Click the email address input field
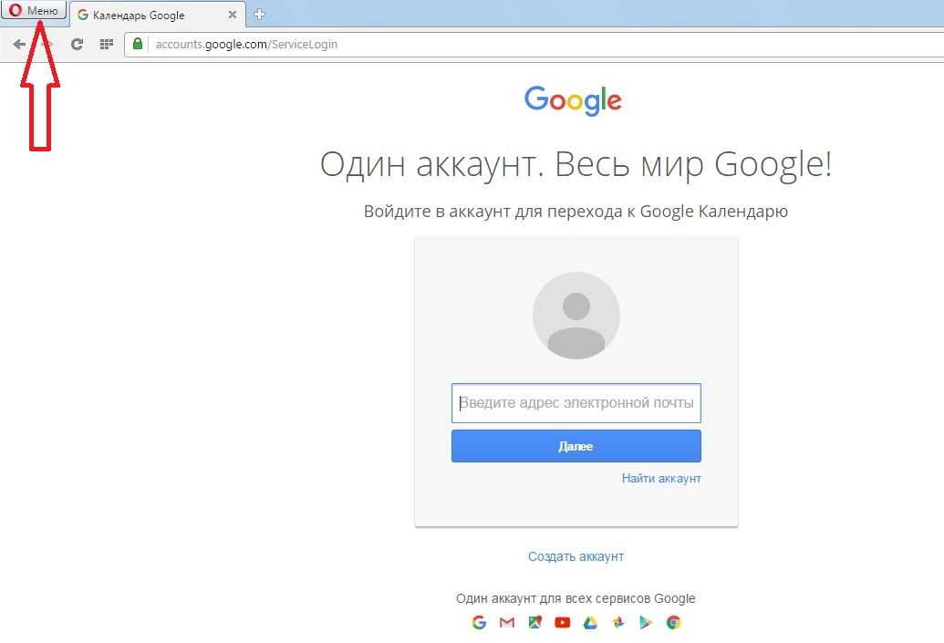Image resolution: width=944 pixels, height=643 pixels. [x=576, y=403]
